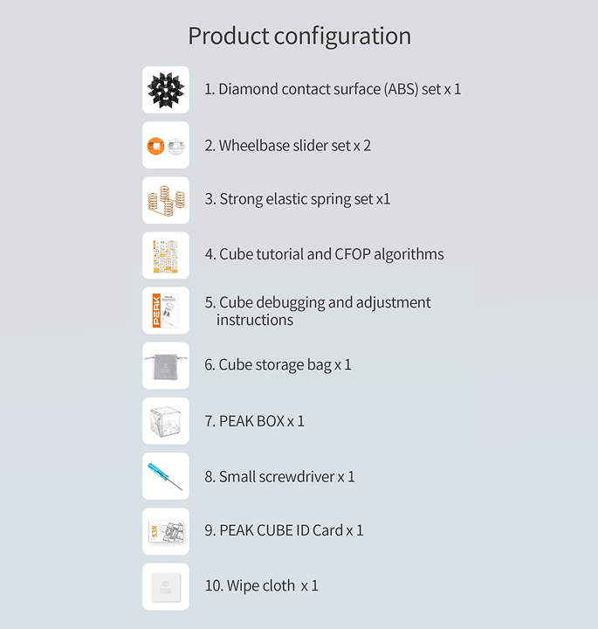Click the PEAK adjustment instructions booklet icon
Screen dimensions: 598x629
point(166,310)
